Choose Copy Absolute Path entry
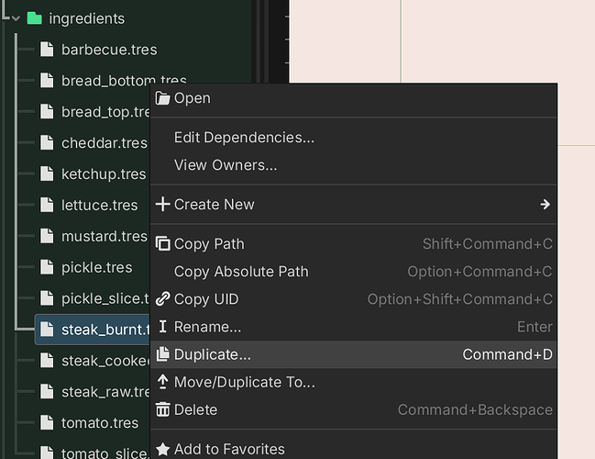 [x=354, y=272]
